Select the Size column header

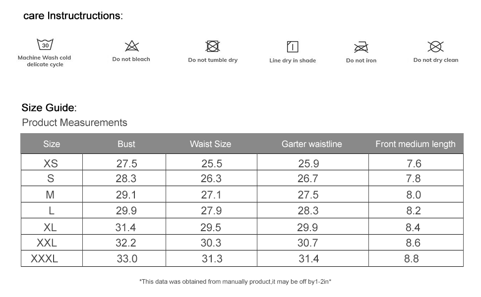[x=52, y=144]
